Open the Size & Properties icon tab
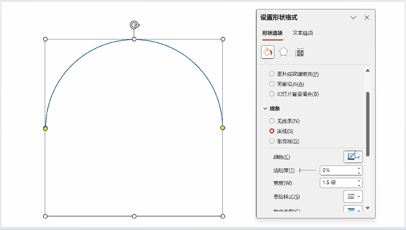Image resolution: width=406 pixels, height=230 pixels. (299, 52)
